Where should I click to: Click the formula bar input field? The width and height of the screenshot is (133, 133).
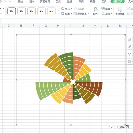pos(67,21)
